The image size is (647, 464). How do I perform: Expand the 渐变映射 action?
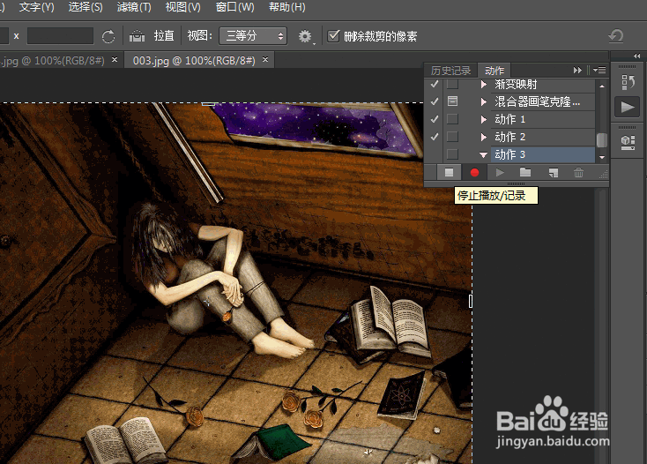(484, 84)
